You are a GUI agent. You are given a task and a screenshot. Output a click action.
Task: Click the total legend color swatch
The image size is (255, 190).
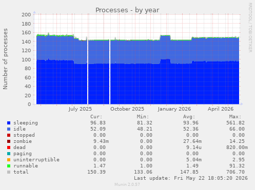tap(9, 172)
